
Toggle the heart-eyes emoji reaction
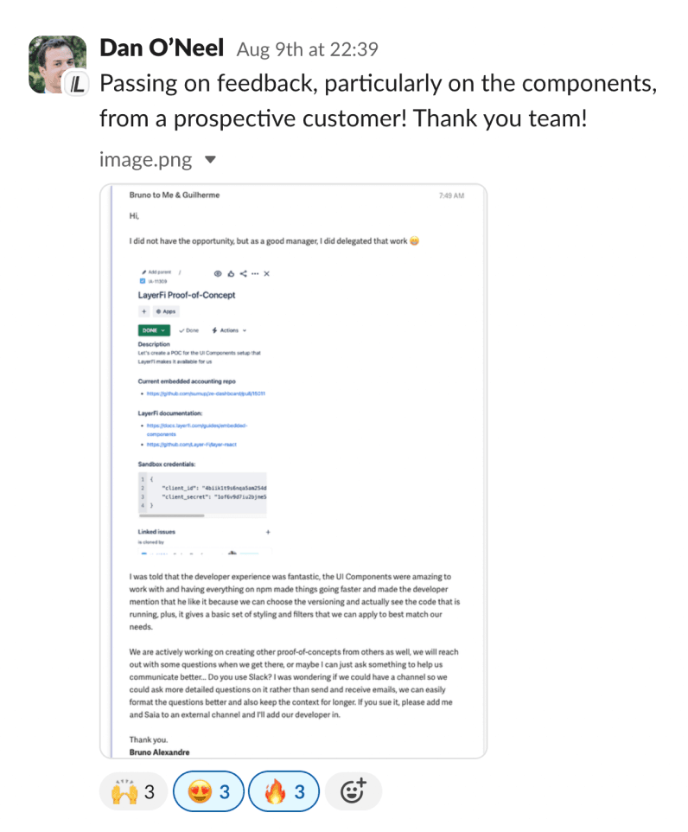point(209,791)
